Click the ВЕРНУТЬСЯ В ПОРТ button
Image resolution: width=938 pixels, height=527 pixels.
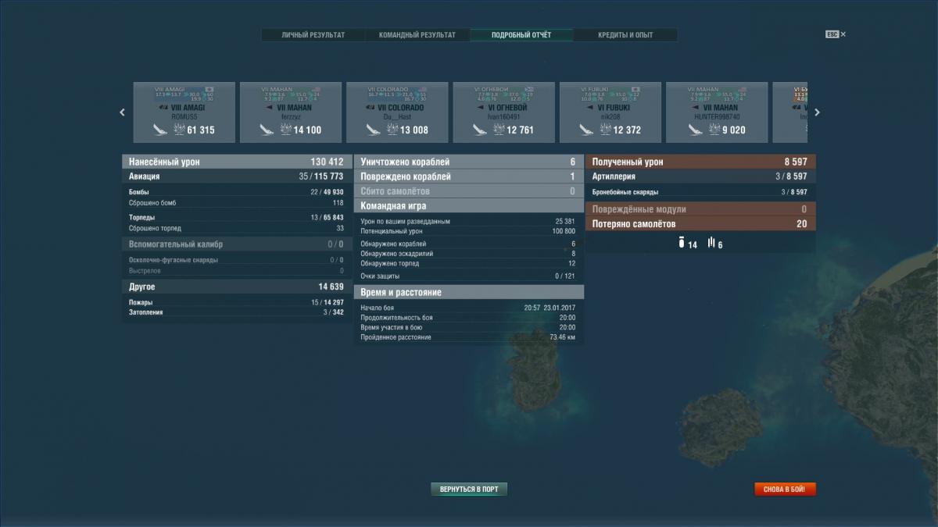(469, 490)
